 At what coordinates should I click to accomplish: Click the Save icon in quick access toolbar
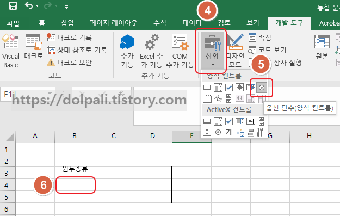click(x=13, y=6)
